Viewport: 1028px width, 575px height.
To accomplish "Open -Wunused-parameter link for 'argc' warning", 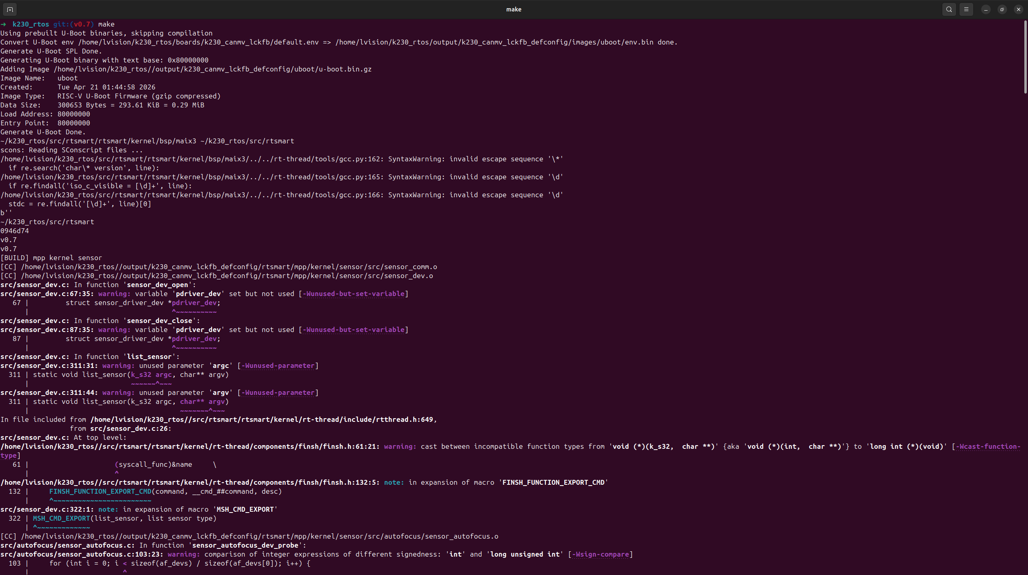I will [x=278, y=366].
